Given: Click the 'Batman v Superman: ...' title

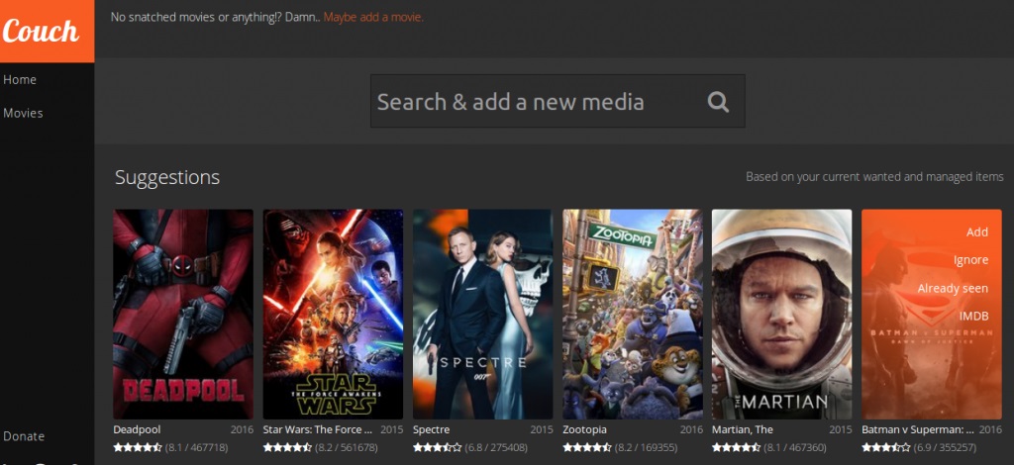Looking at the screenshot, I should (x=918, y=429).
